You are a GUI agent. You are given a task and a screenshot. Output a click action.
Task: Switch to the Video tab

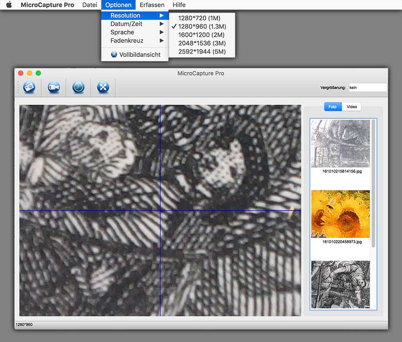pyautogui.click(x=352, y=107)
